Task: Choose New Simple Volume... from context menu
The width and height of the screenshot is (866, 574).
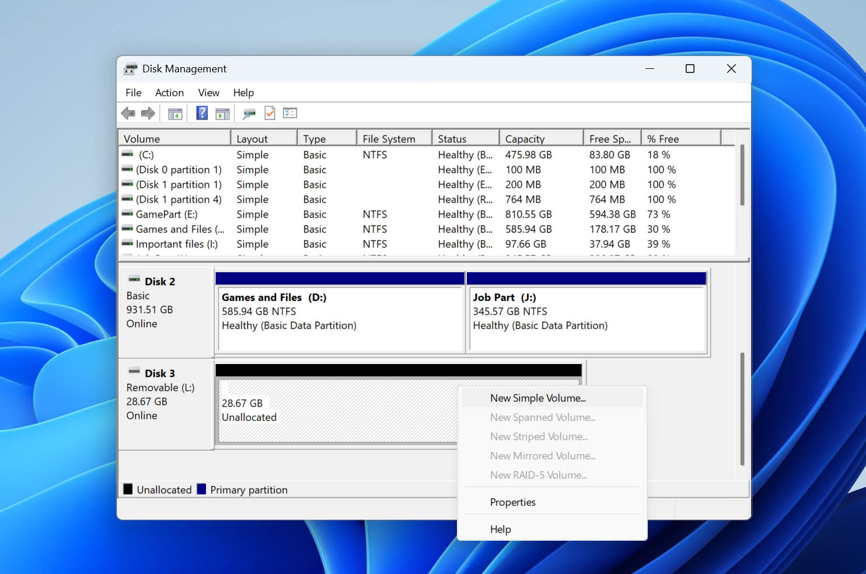Action: [x=552, y=398]
